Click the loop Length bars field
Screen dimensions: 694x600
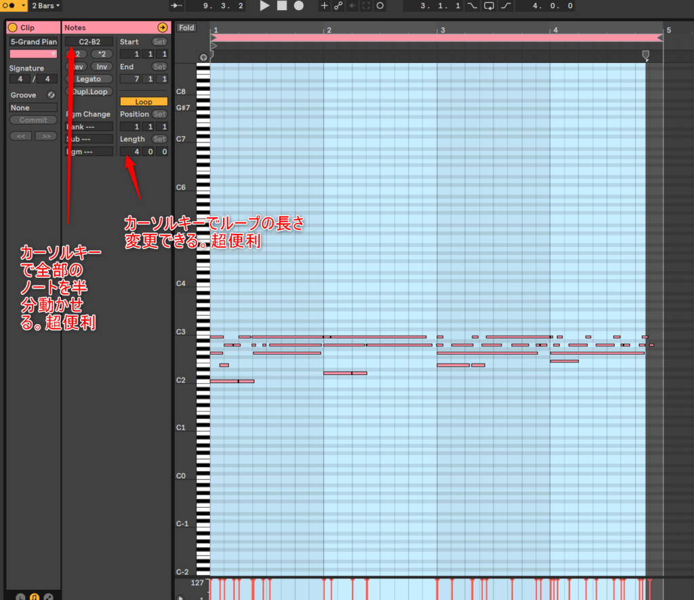tap(136, 152)
